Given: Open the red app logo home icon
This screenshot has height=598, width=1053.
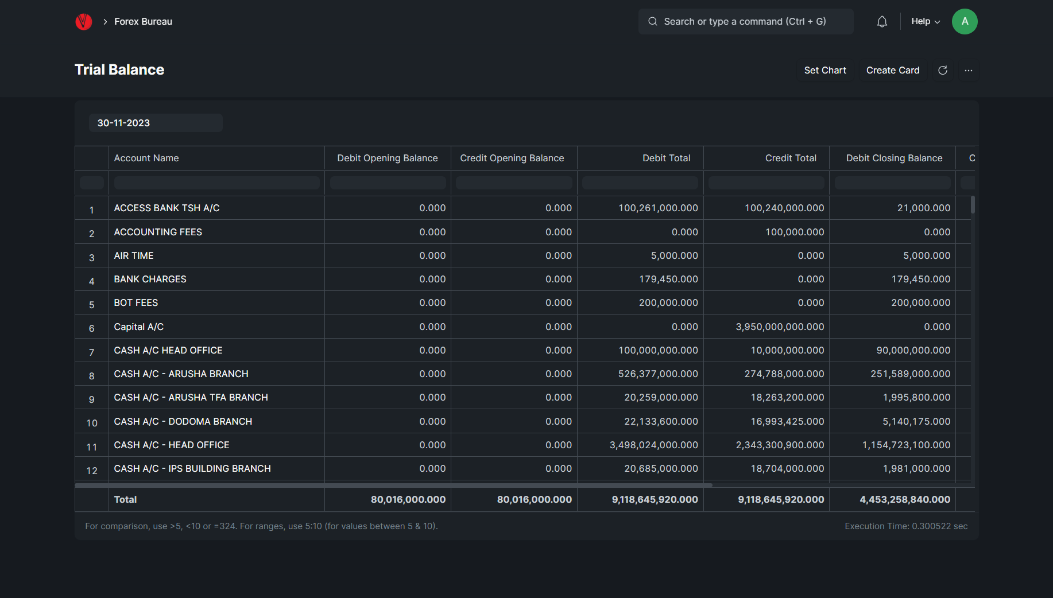Looking at the screenshot, I should coord(84,22).
